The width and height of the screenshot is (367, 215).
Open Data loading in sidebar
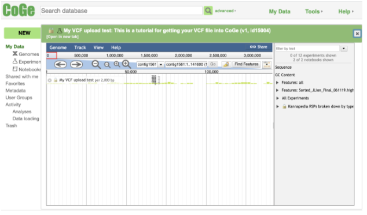[x=25, y=118]
